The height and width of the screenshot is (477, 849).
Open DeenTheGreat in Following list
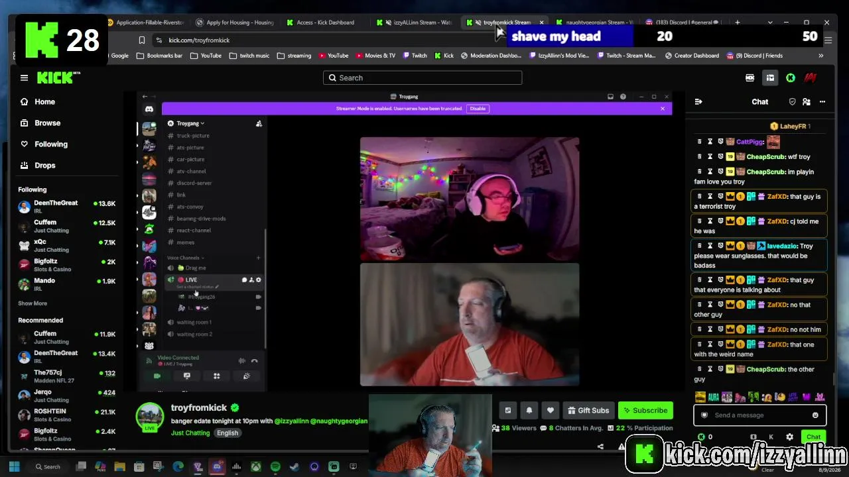pos(66,207)
